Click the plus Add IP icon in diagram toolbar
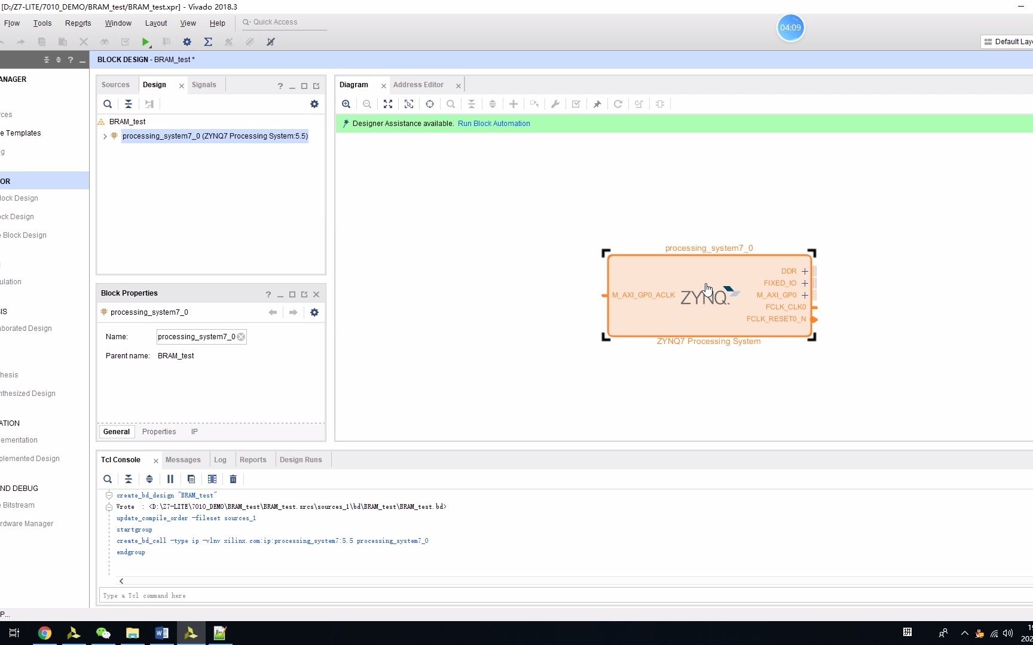The width and height of the screenshot is (1033, 645). pos(514,104)
